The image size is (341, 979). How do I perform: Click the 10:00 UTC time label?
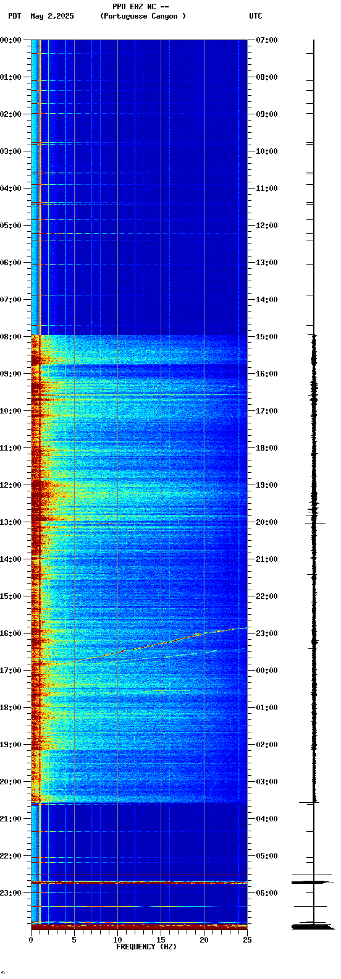coord(267,151)
